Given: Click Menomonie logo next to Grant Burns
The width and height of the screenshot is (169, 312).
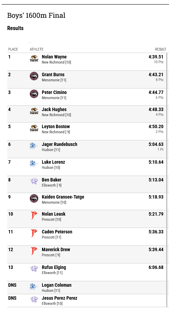Looking at the screenshot, I should [34, 76].
